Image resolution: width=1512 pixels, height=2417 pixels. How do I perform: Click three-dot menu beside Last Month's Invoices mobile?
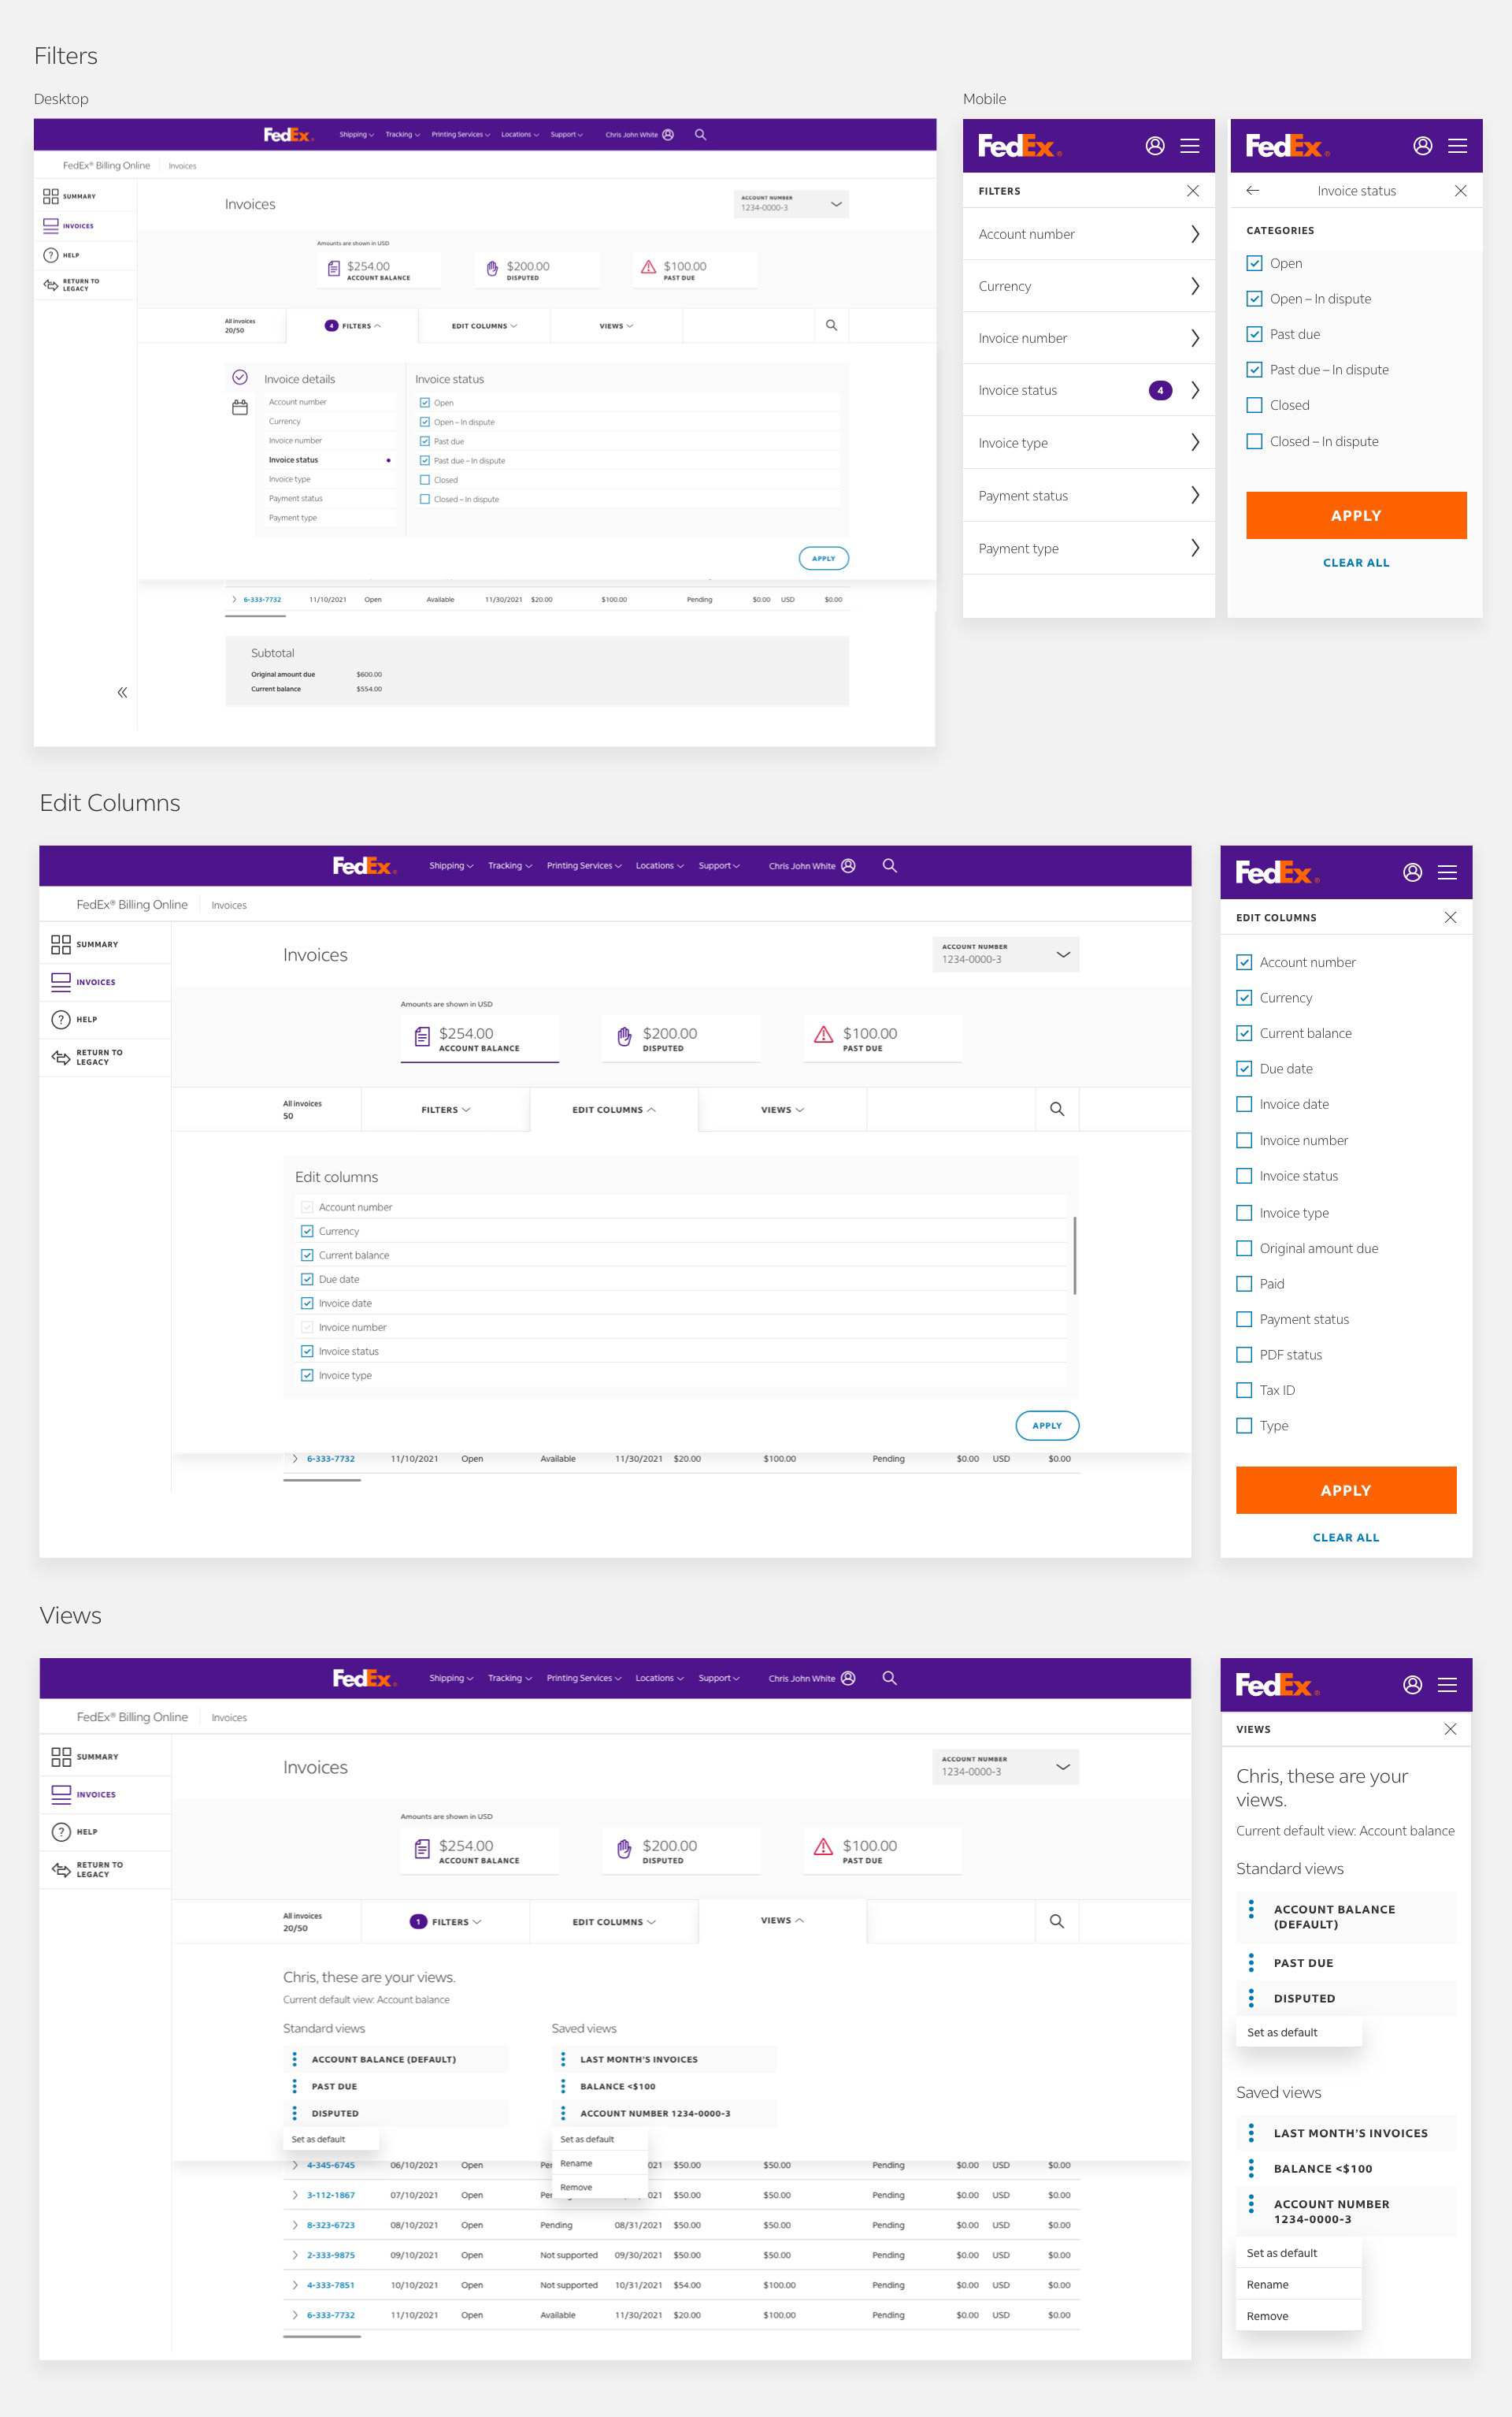click(1251, 2132)
